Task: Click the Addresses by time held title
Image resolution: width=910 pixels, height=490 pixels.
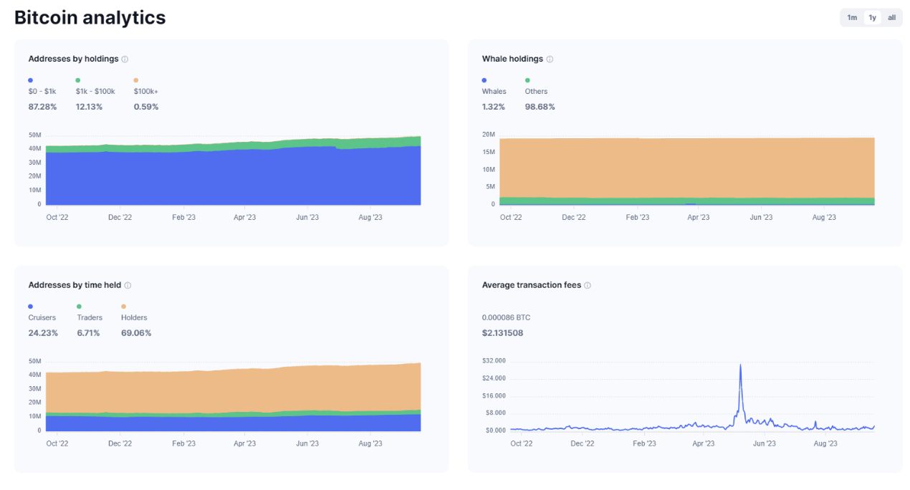Action: (x=75, y=285)
